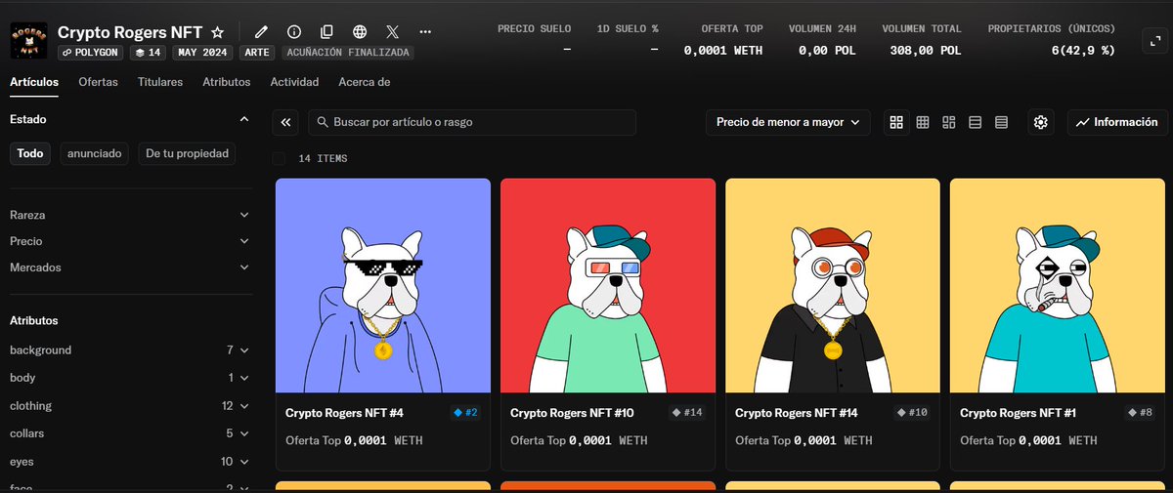Expand the clothing attribute filter
The width and height of the screenshot is (1173, 493).
tap(129, 406)
